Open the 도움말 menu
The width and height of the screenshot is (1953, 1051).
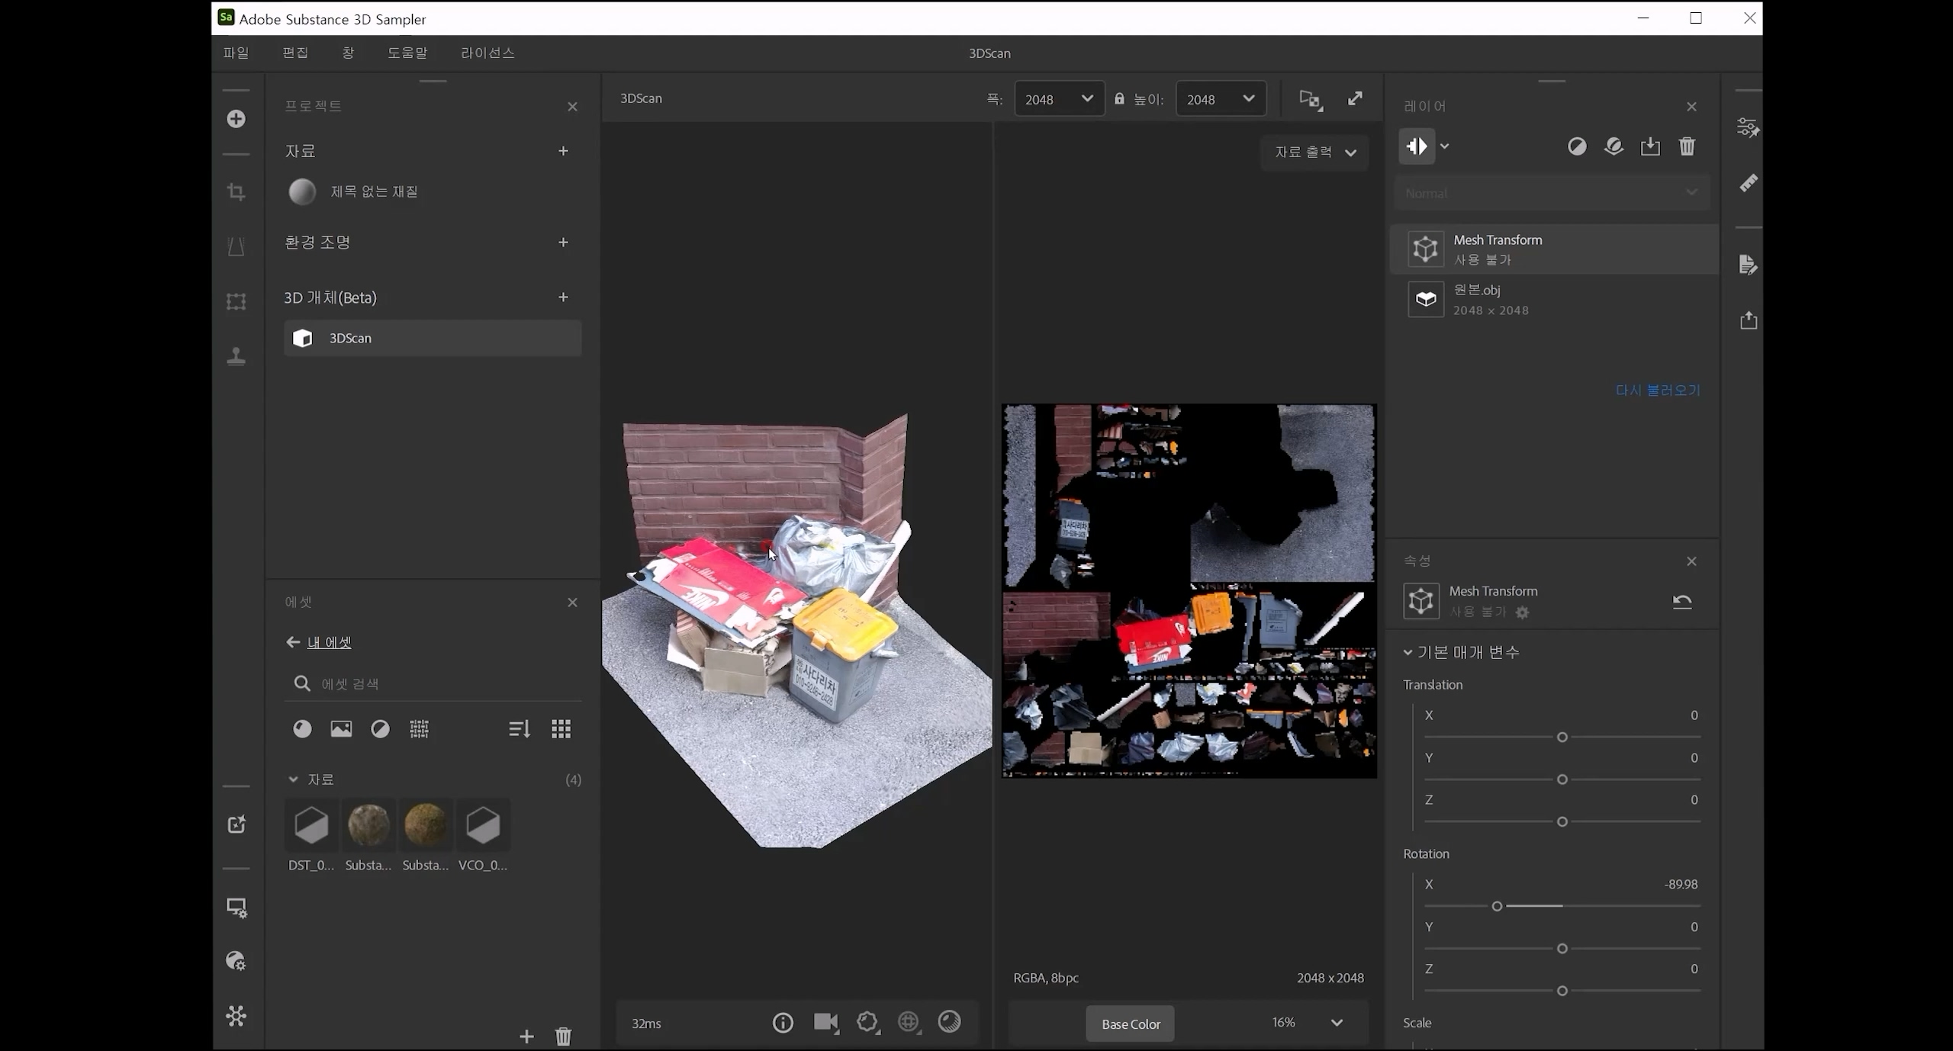click(407, 53)
